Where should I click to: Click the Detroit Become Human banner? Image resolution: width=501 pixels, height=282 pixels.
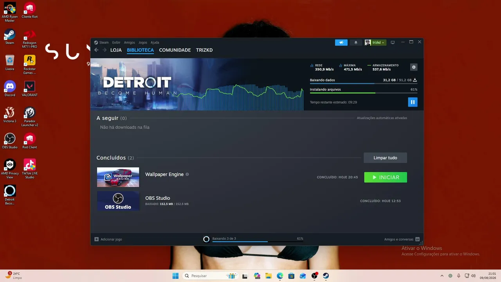point(197,84)
